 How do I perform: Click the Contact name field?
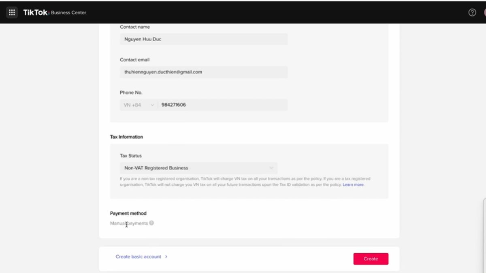pos(203,39)
